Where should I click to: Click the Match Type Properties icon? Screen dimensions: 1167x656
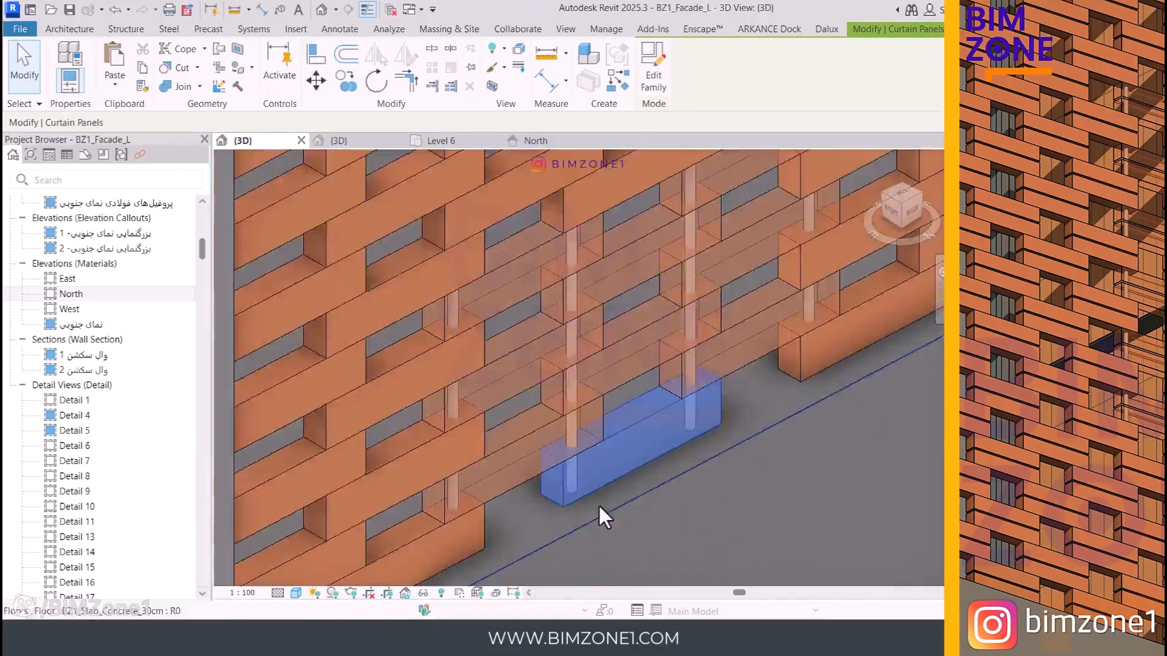click(x=143, y=86)
